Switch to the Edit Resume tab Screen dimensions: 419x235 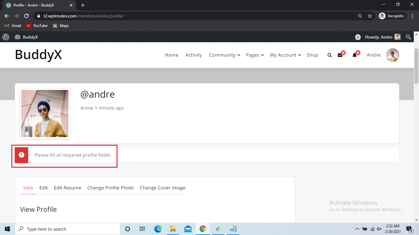[67, 188]
